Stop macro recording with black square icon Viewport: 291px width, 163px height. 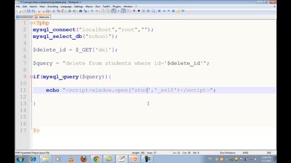click(139, 11)
